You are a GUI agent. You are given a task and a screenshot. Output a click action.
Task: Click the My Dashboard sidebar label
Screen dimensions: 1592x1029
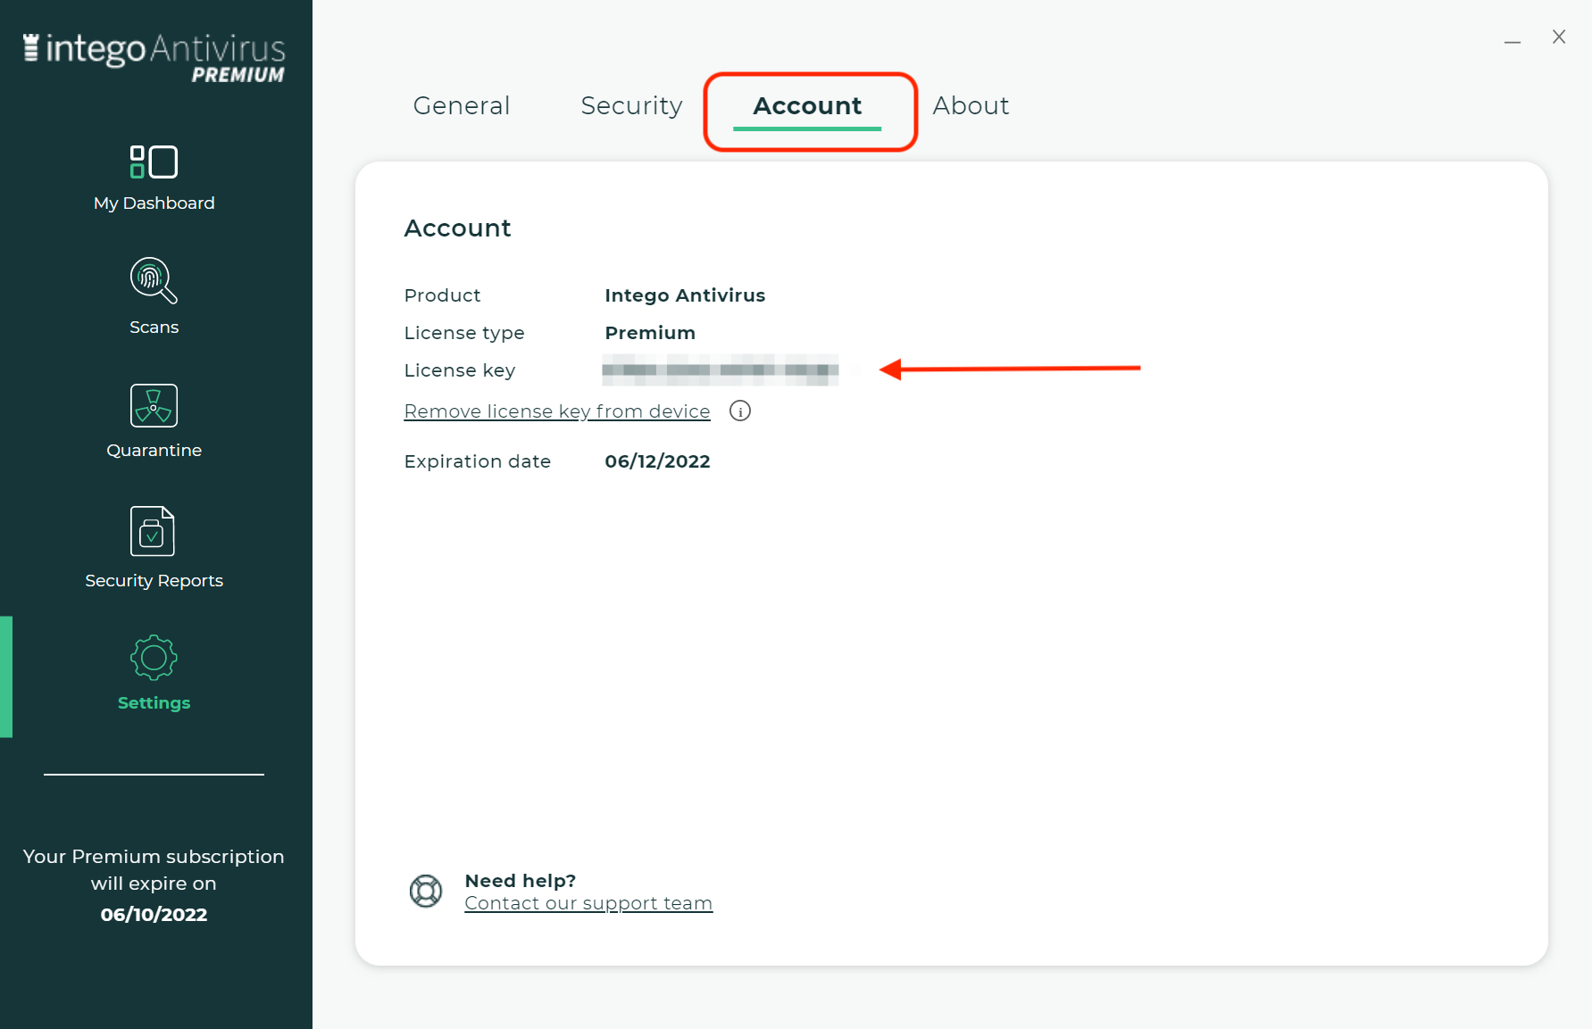pyautogui.click(x=154, y=203)
